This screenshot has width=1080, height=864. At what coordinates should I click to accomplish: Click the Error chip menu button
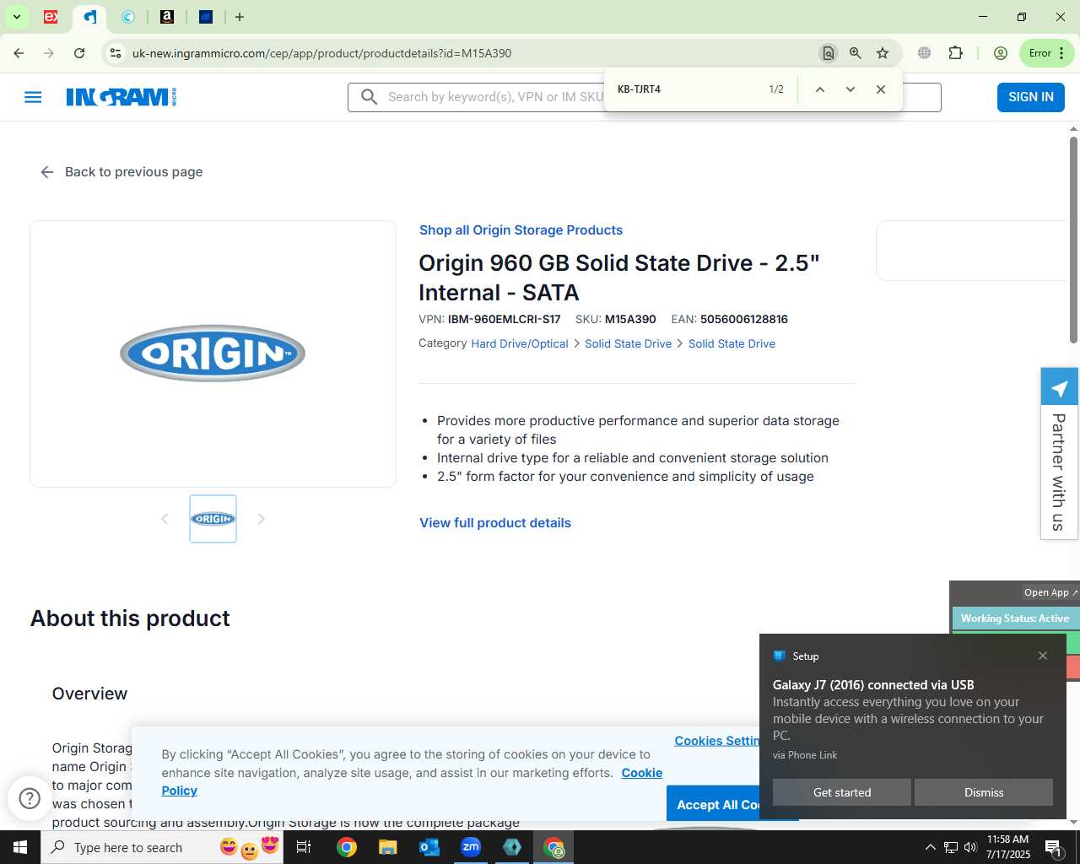click(x=1046, y=53)
